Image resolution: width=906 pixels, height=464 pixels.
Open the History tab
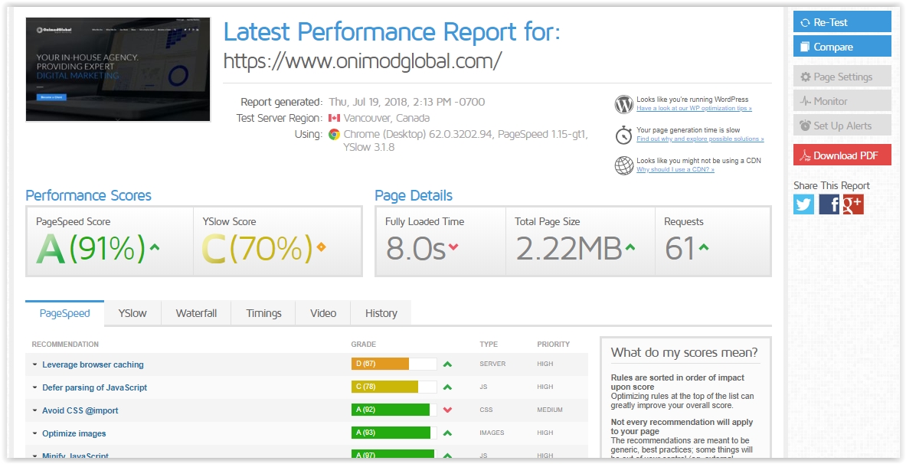[x=381, y=313]
